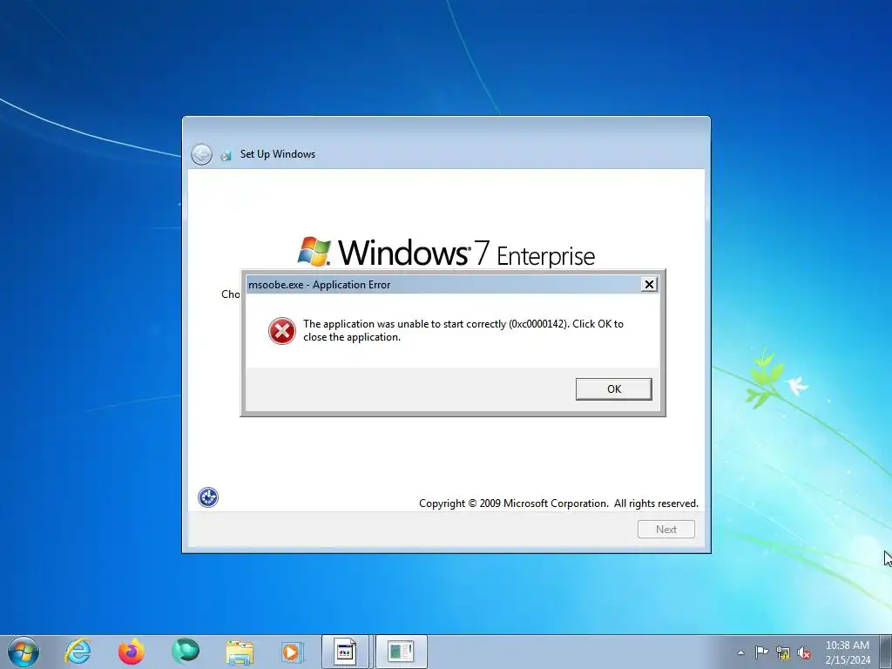
Task: Open the Ease of Access icon
Action: 208,497
